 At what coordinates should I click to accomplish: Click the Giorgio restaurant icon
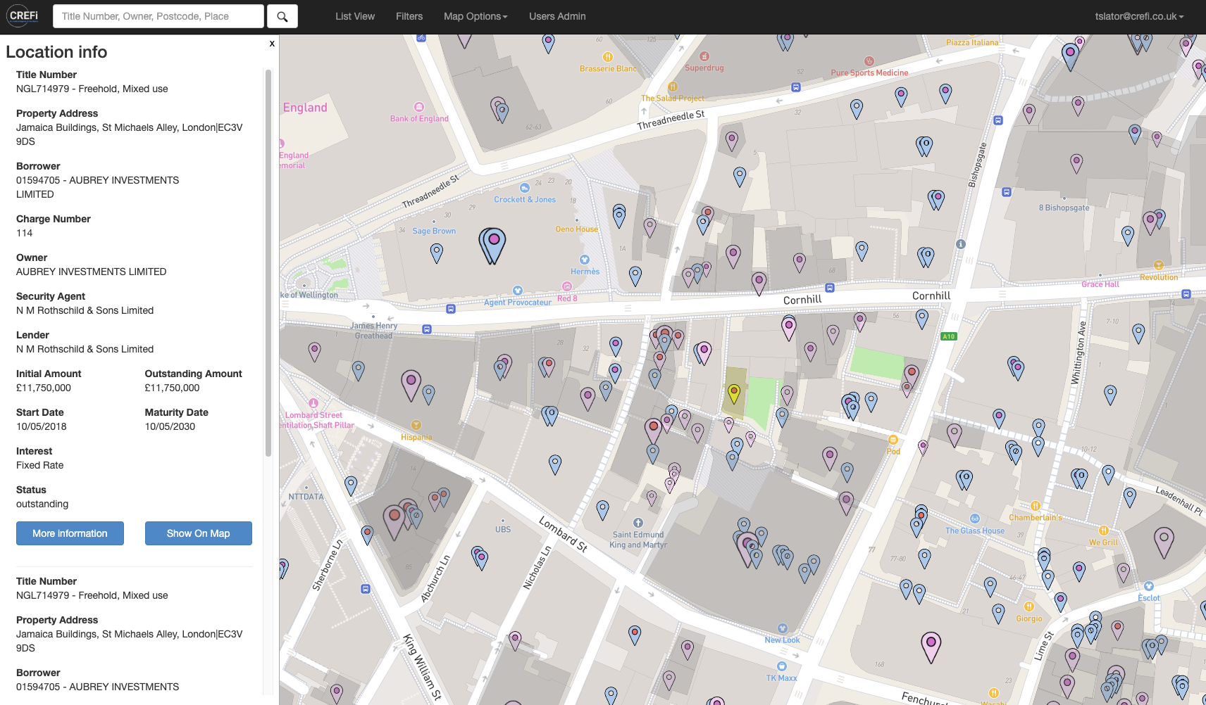pos(1029,606)
